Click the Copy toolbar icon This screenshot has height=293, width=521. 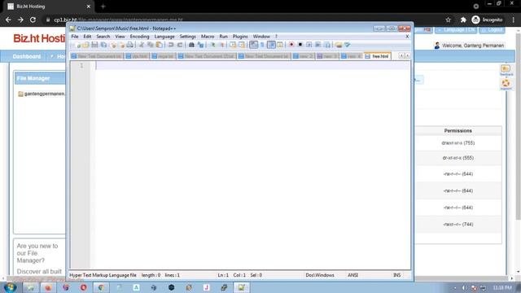(150, 45)
